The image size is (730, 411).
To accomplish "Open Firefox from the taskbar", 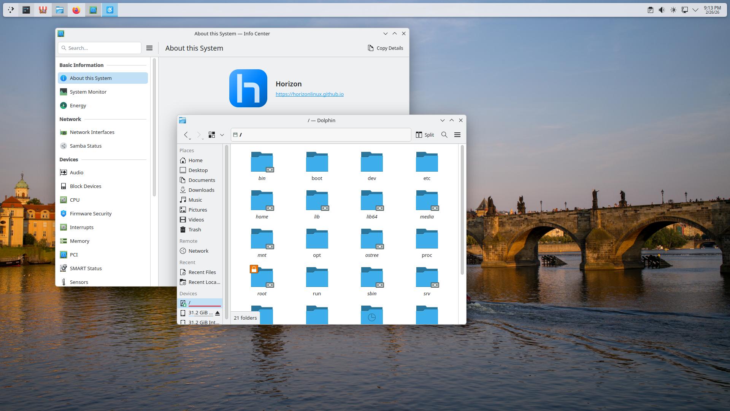I will point(76,10).
